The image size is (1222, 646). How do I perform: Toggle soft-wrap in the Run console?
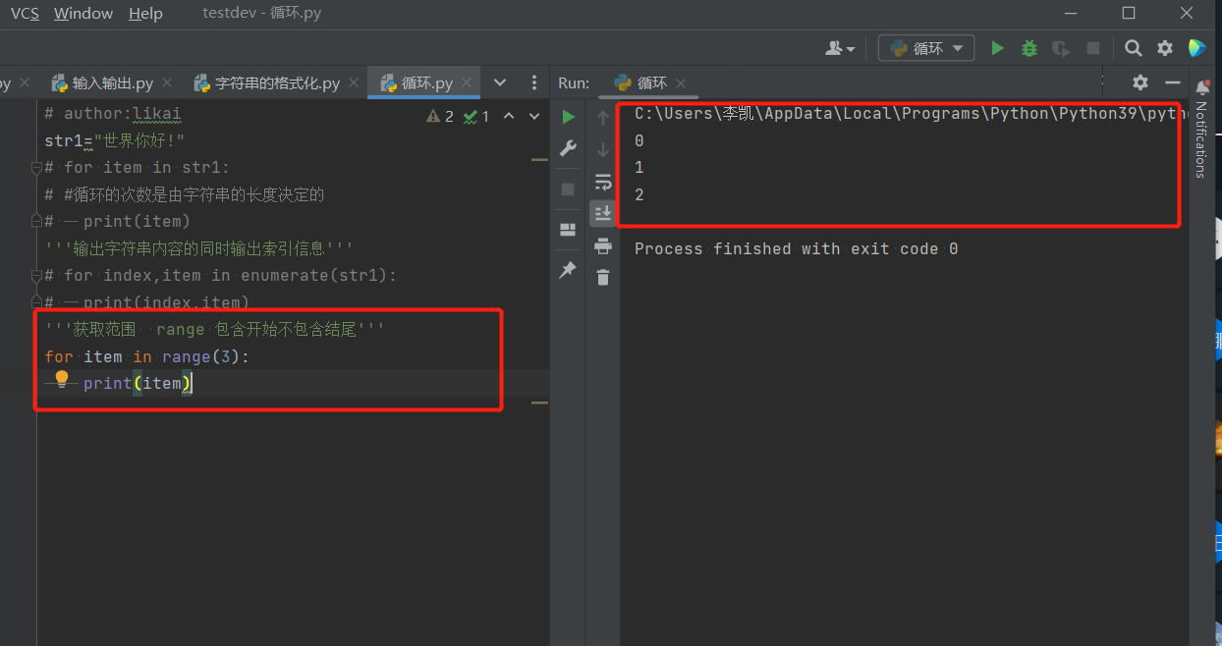(x=603, y=182)
